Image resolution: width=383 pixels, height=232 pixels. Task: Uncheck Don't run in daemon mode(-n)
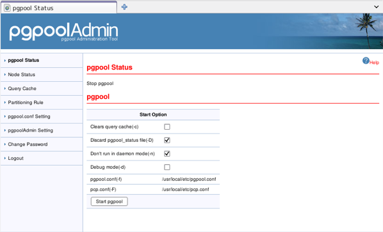click(167, 153)
